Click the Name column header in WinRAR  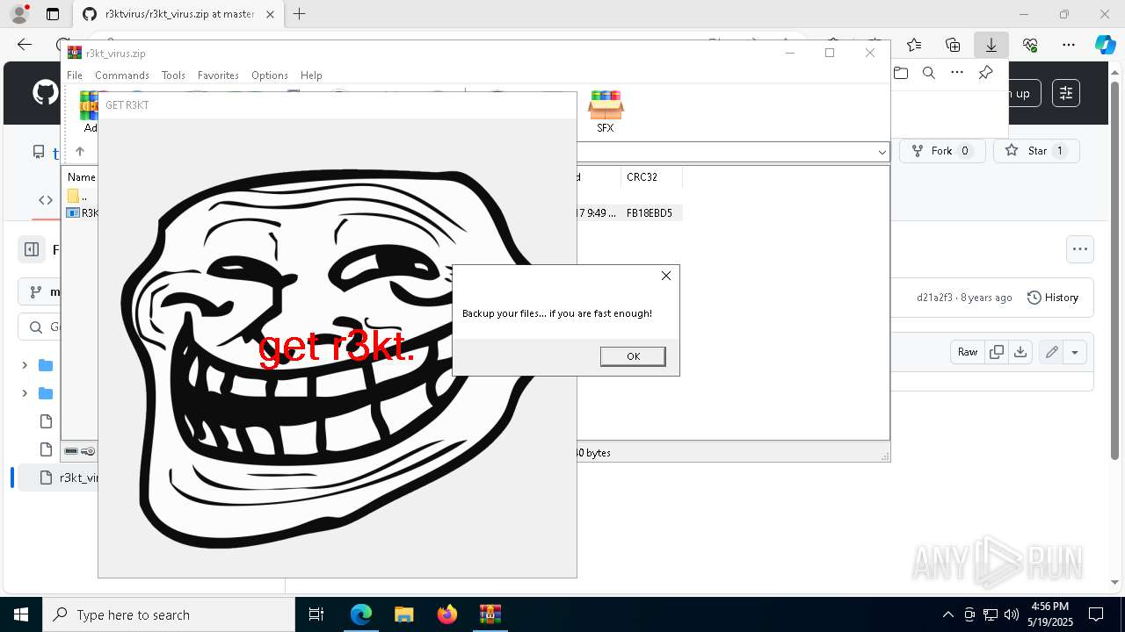81,177
